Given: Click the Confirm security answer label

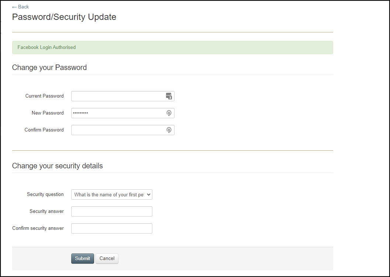Looking at the screenshot, I should pos(38,228).
